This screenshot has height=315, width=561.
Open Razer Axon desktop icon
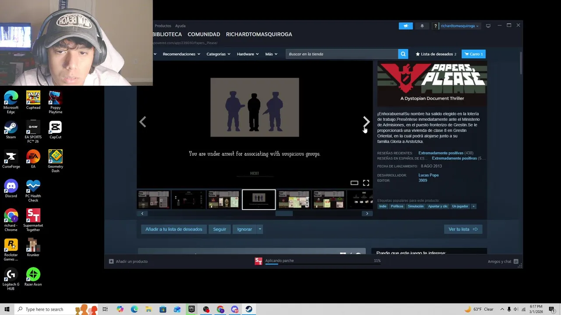[33, 276]
